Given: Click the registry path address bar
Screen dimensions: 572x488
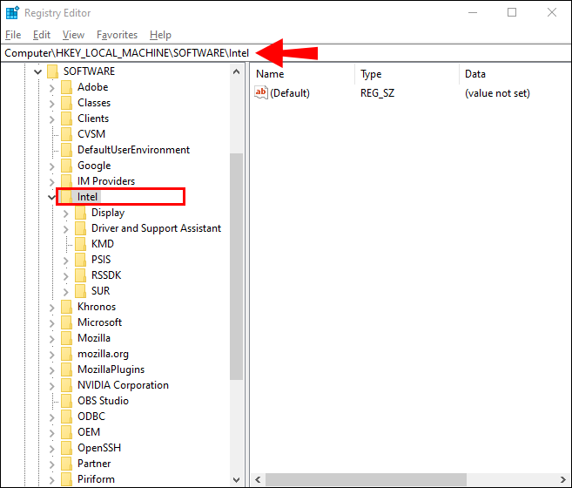Looking at the screenshot, I should point(286,53).
